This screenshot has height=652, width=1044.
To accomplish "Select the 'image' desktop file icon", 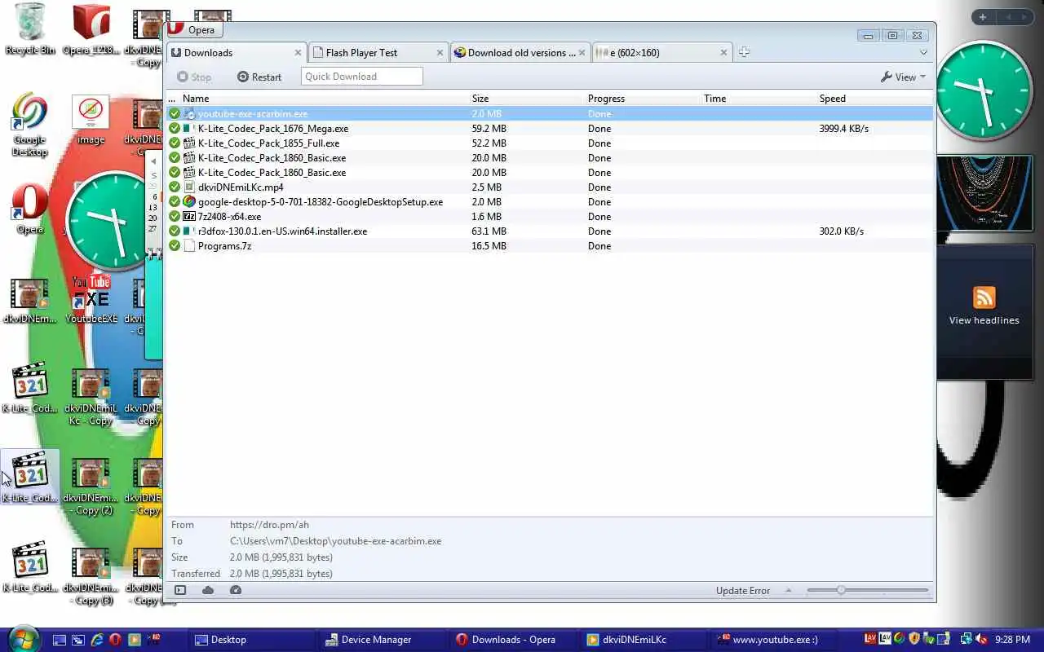I will pyautogui.click(x=91, y=121).
